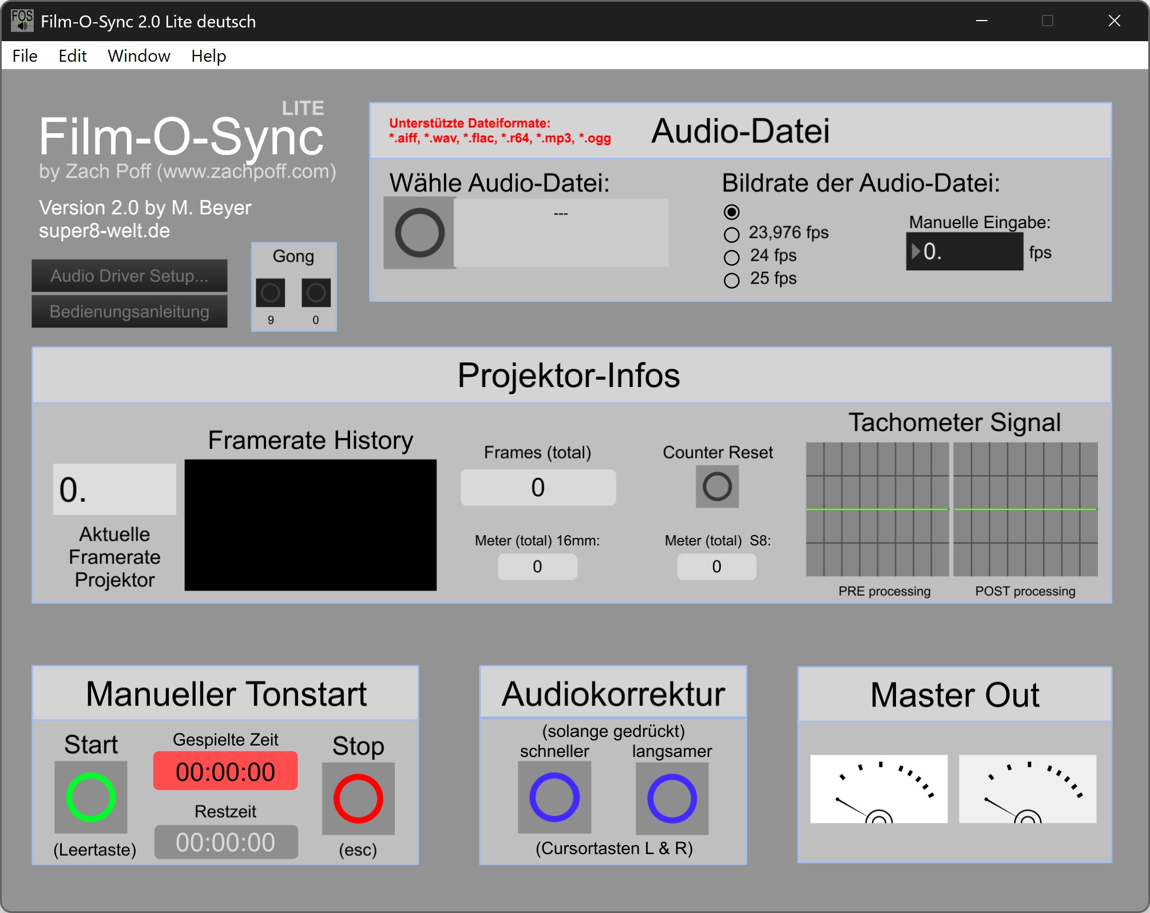
Task: Click the green Start button
Action: [91, 797]
